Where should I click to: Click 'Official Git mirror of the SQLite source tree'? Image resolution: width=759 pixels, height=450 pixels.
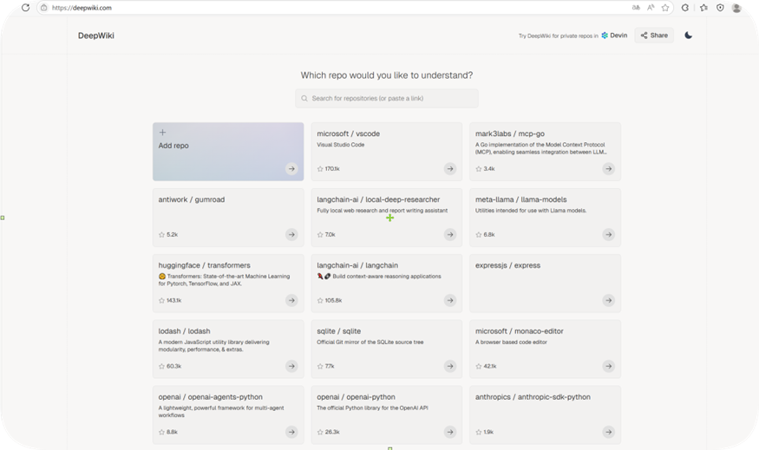[x=370, y=342]
